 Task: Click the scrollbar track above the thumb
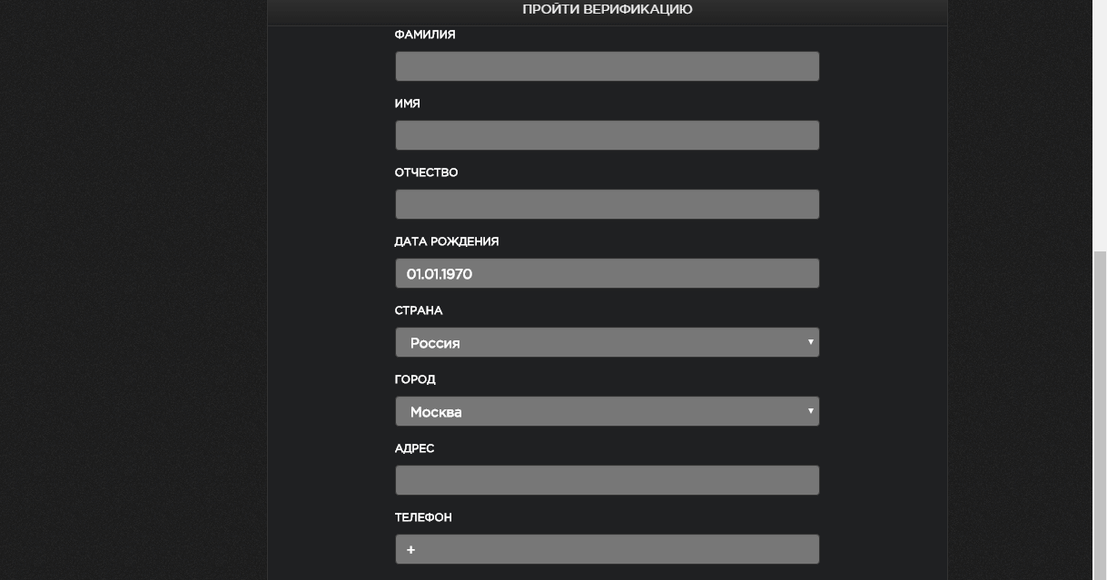[1100, 127]
